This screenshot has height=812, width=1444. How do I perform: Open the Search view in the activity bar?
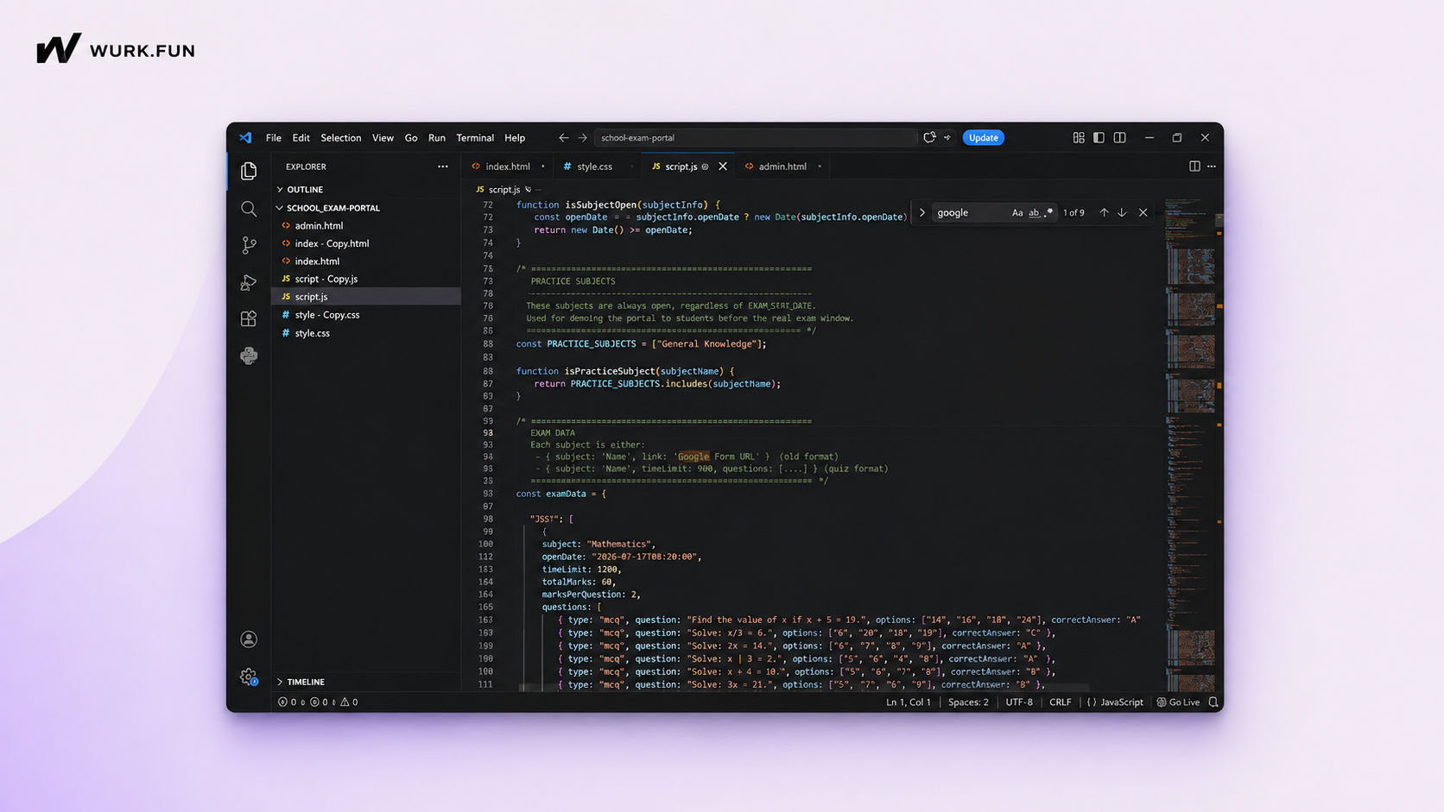tap(249, 209)
